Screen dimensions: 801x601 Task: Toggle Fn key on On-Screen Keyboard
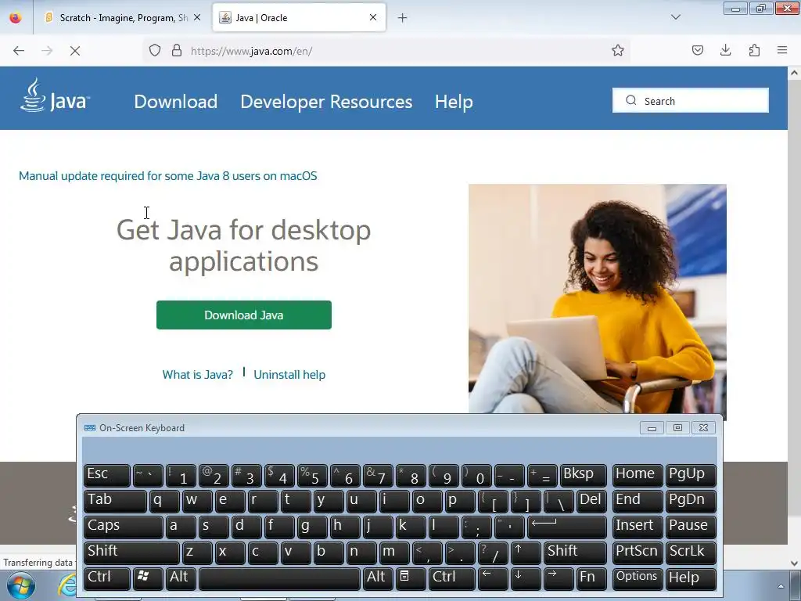pos(591,578)
